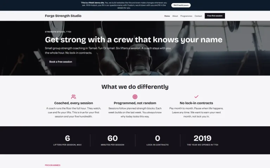Image resolution: width=270 pixels, height=168 pixels.
Task: Click the Pay month to month paragraph
Action: tap(196, 112)
